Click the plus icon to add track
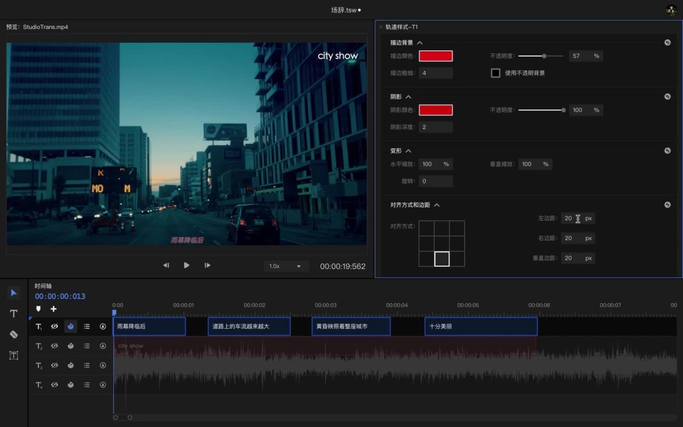This screenshot has height=427, width=683. click(53, 309)
